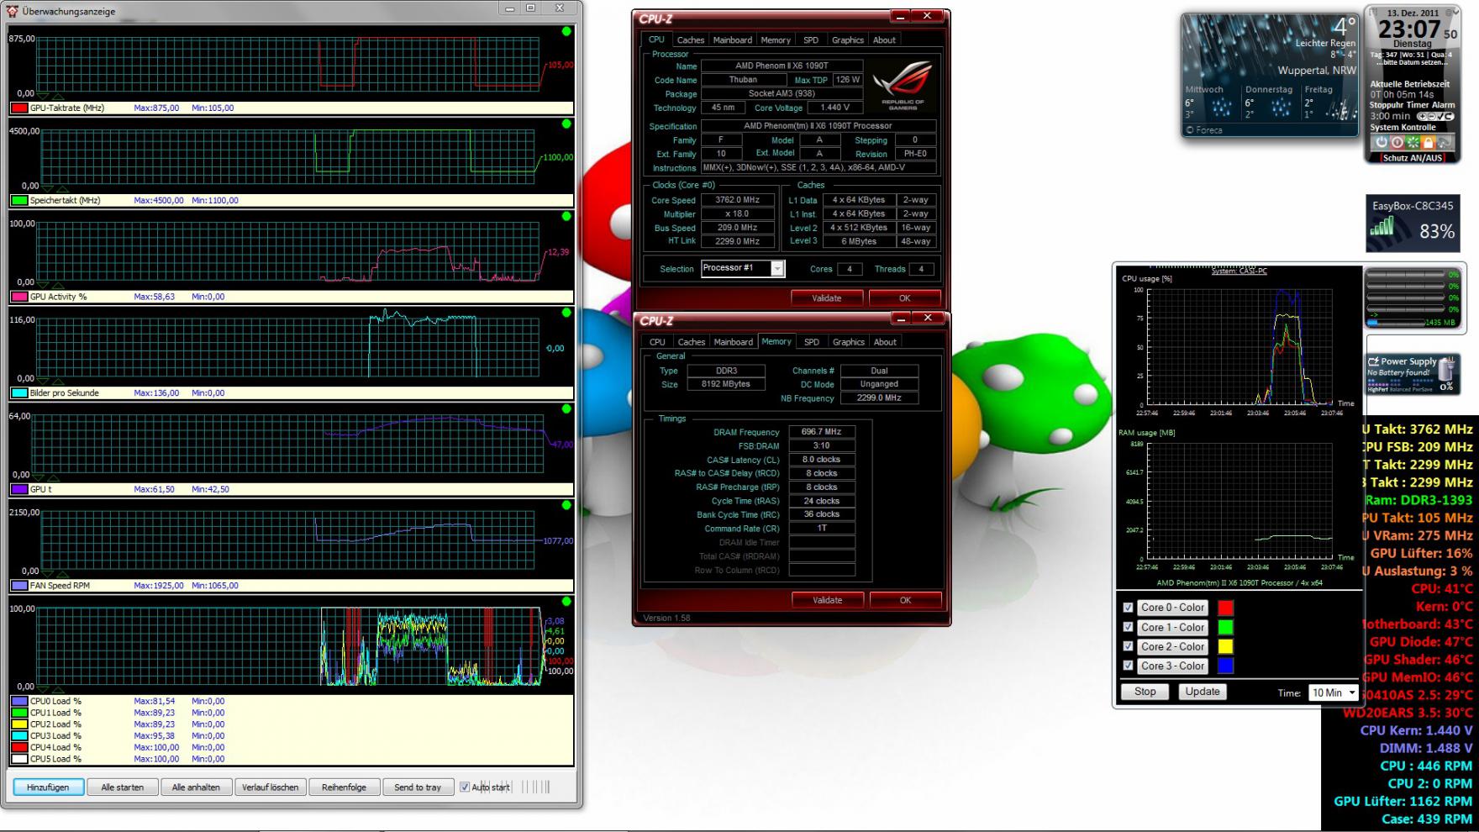Click Mittwoch rain forecast icon in weather gadget
This screenshot has width=1479, height=832.
coord(1220,108)
